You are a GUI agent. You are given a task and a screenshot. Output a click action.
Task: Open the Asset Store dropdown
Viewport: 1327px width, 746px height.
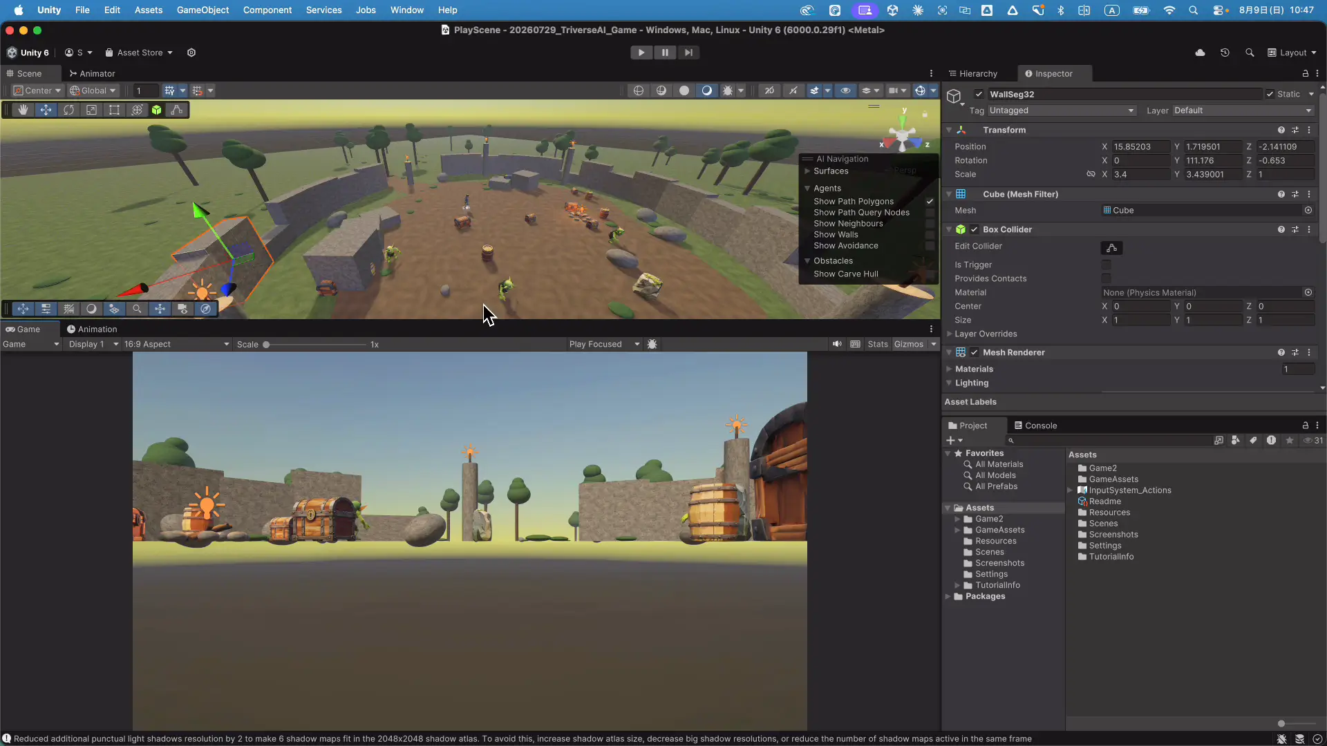(x=139, y=52)
